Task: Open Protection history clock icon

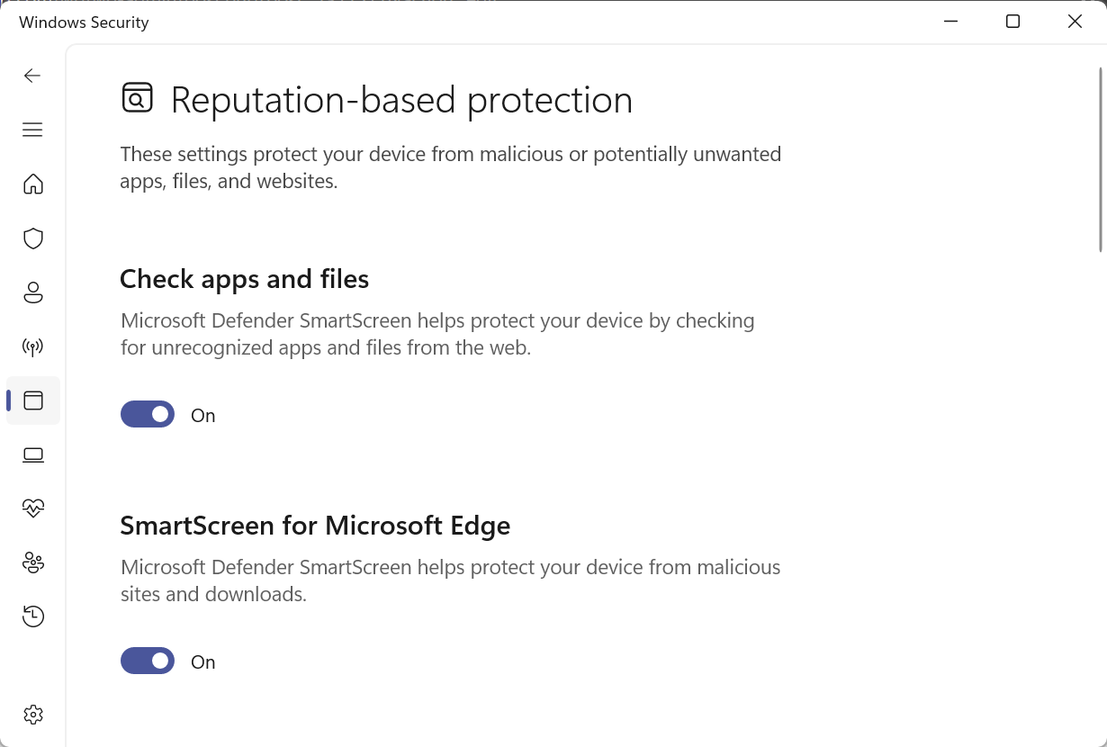Action: point(33,616)
